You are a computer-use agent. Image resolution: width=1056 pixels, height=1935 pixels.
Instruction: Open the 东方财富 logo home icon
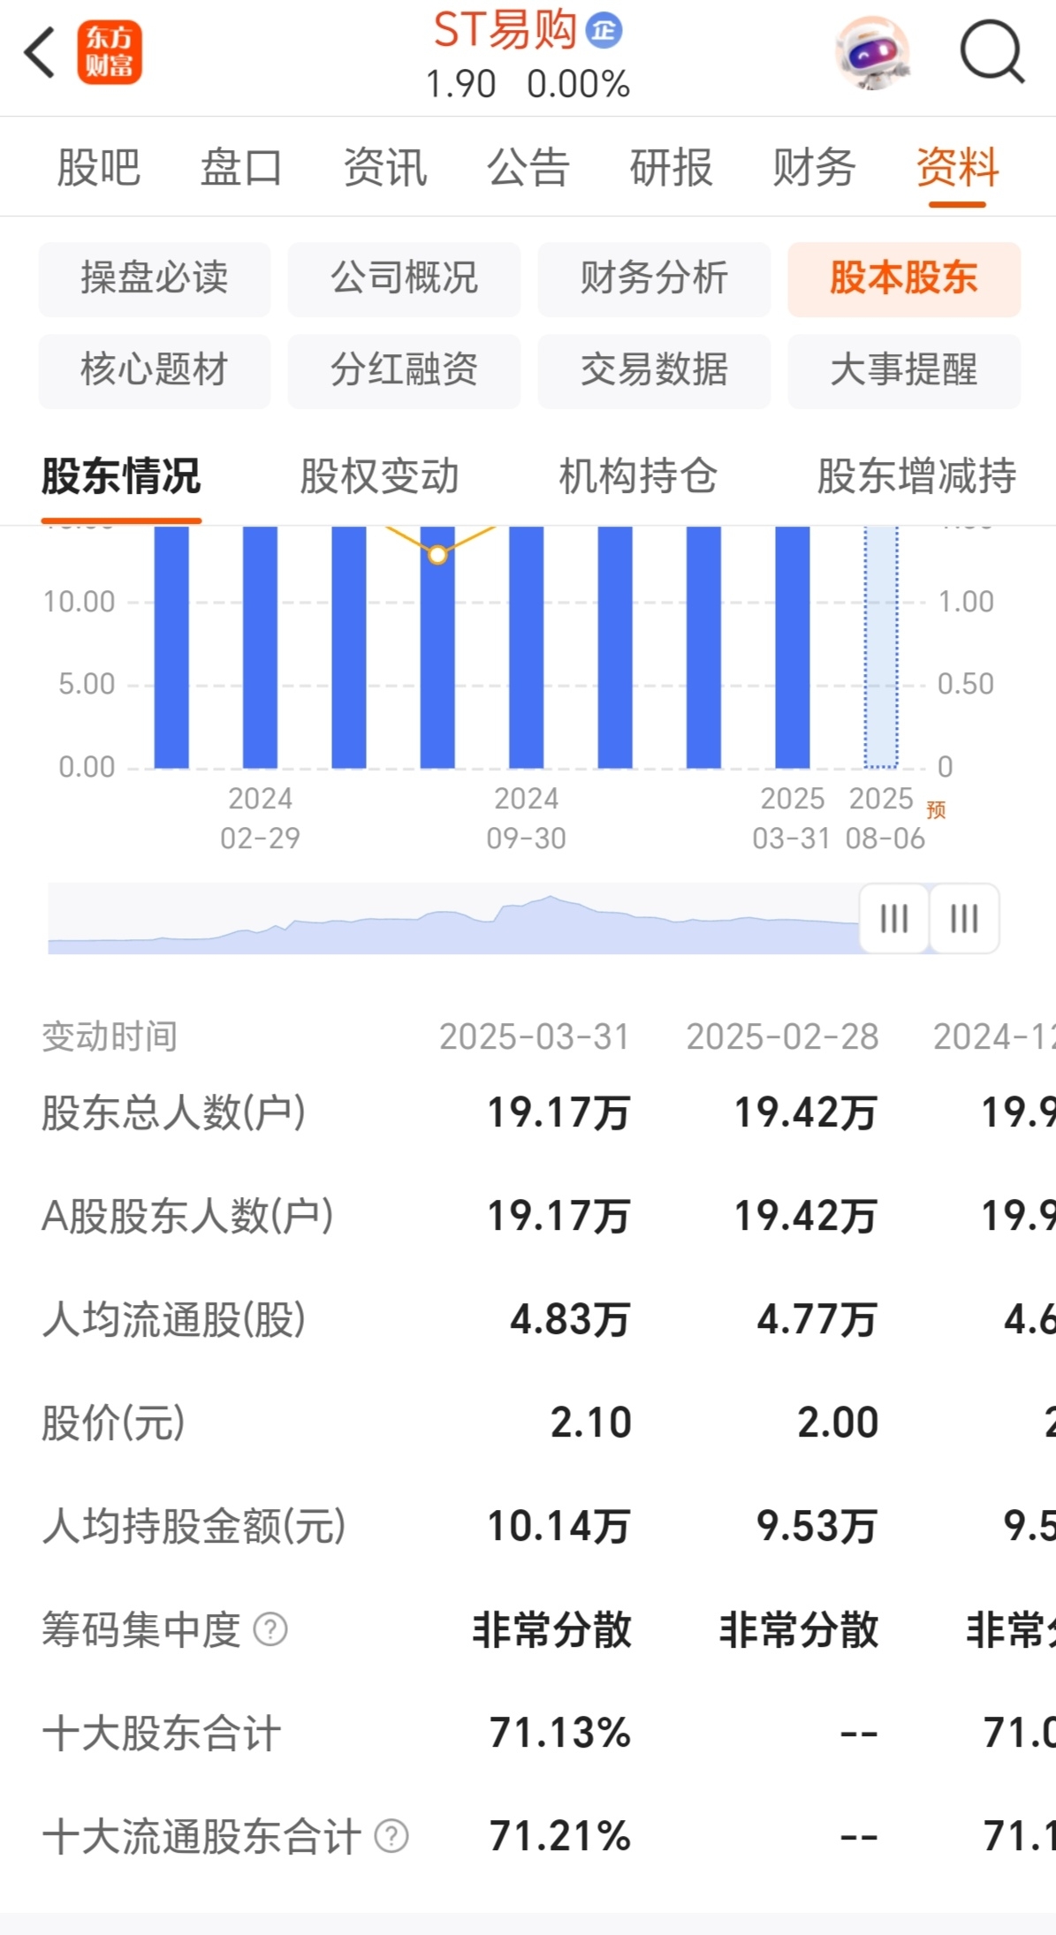pos(110,53)
